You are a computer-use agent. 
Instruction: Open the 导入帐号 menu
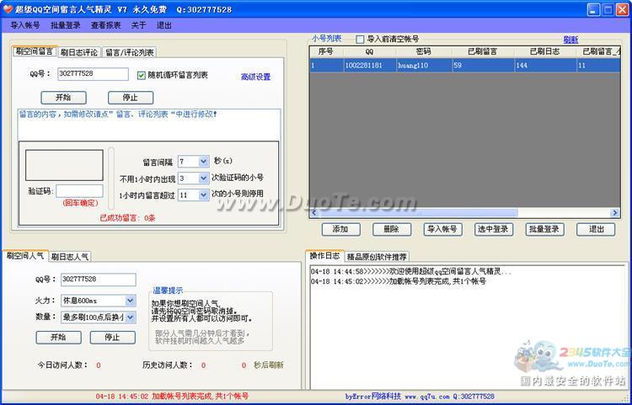coord(25,25)
